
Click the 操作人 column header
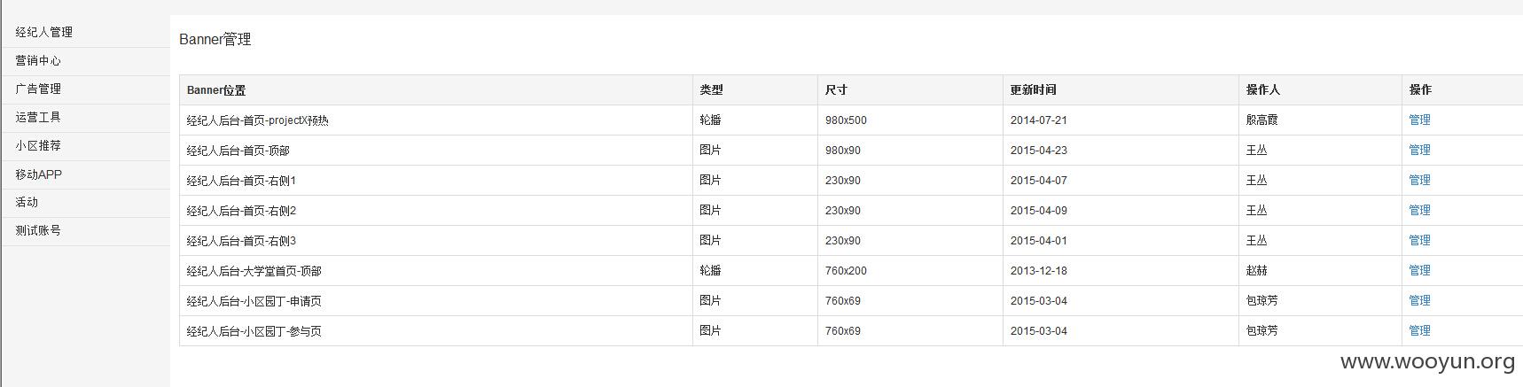point(1263,89)
